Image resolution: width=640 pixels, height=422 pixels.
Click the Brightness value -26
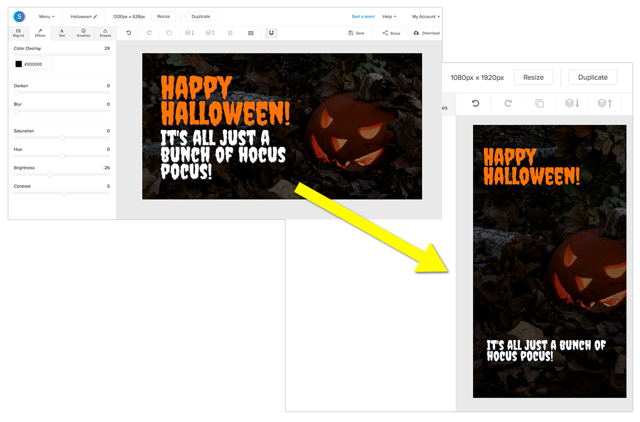tap(106, 168)
